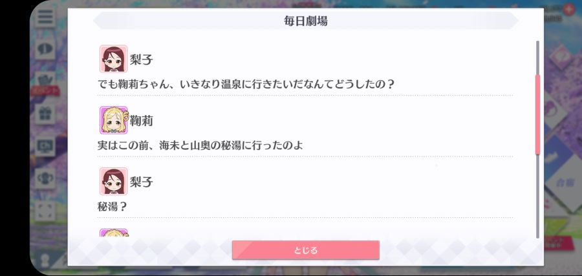Click the 鞠莉 speaker name label
The image size is (582, 276).
[141, 121]
